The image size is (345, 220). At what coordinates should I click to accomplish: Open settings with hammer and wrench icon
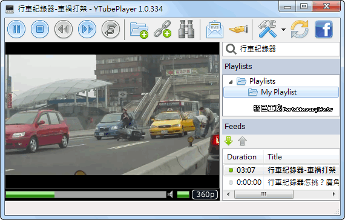[x=268, y=29]
